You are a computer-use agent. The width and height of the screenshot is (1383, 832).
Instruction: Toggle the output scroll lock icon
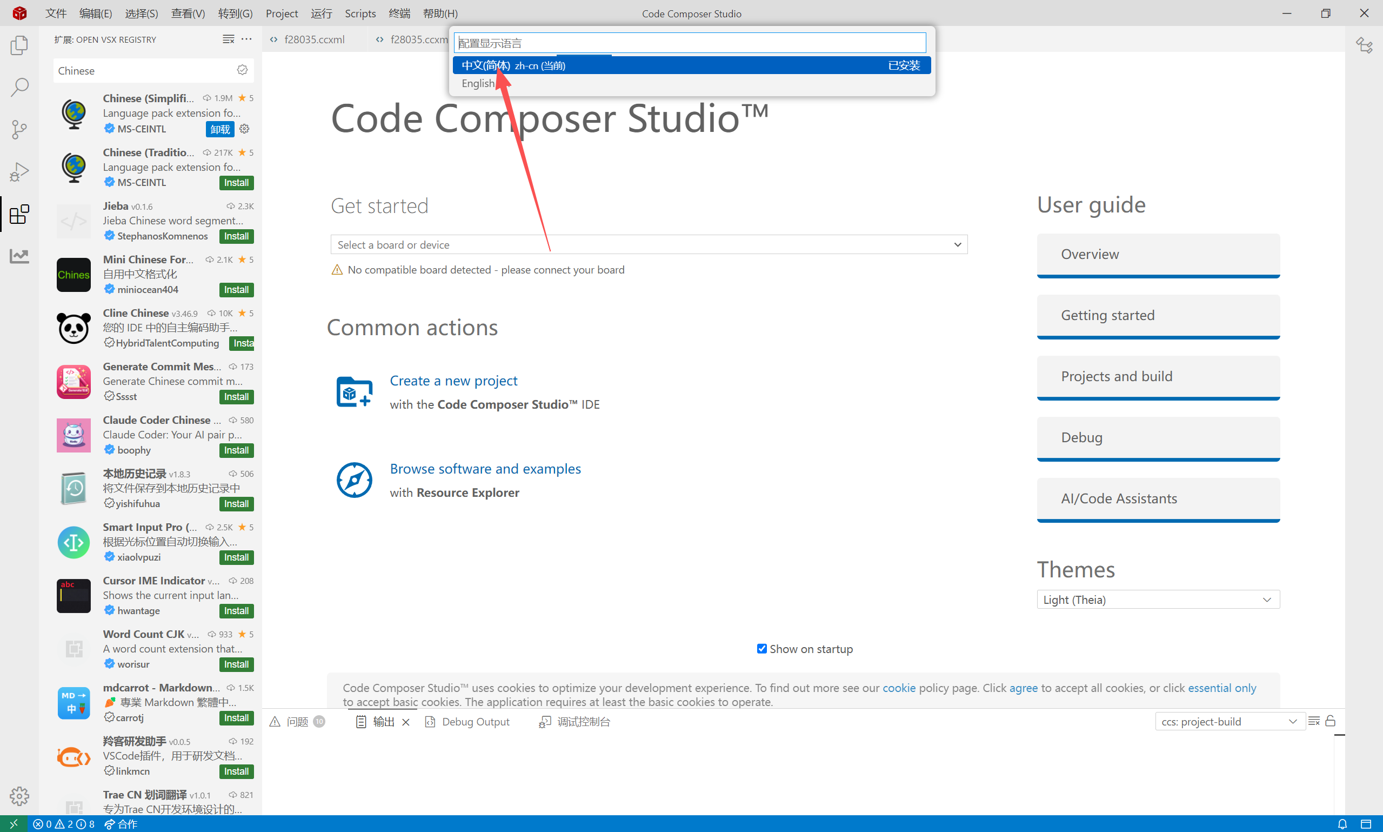1331,721
